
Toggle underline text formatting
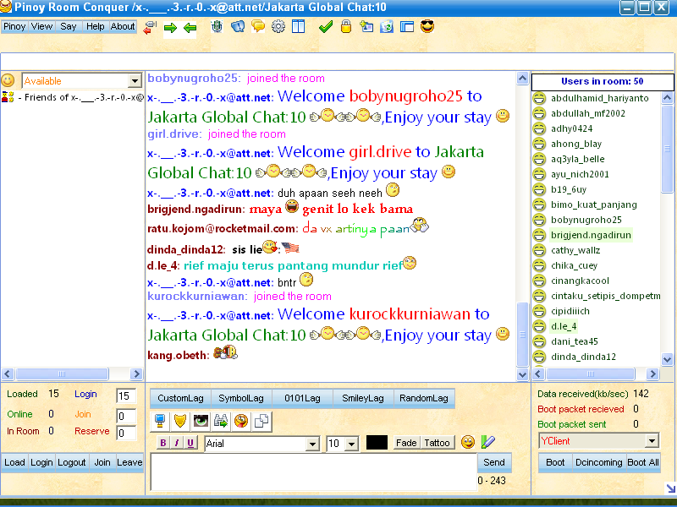[190, 443]
